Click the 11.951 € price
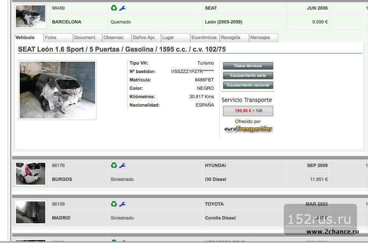Screen dimensions: 368x243 click(x=319, y=179)
